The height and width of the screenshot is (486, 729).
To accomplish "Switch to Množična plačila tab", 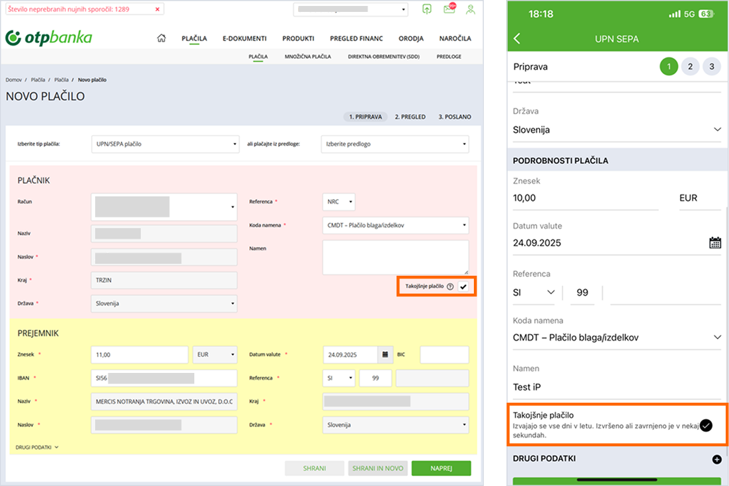I will coord(307,57).
